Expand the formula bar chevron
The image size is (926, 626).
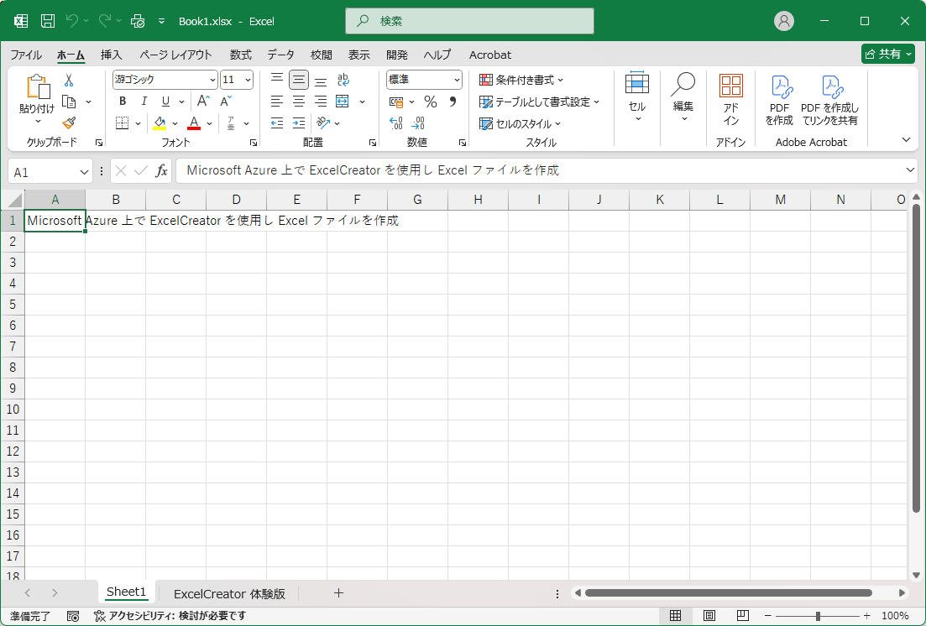click(x=909, y=170)
